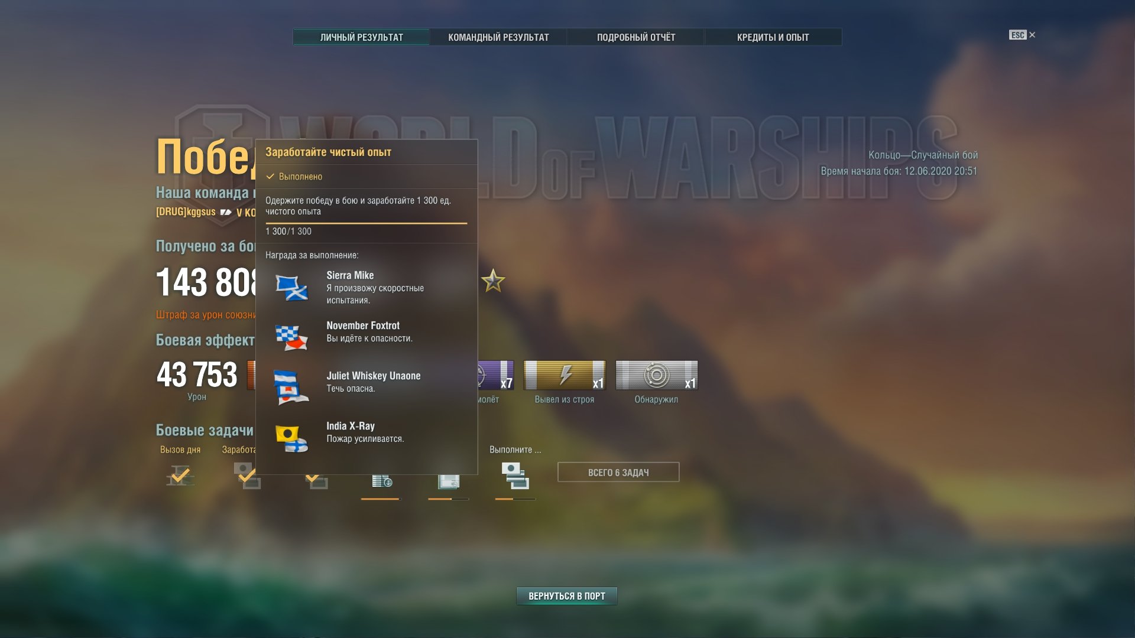1135x638 pixels.
Task: Click the Sierra Mike signal flag icon
Action: (x=291, y=288)
